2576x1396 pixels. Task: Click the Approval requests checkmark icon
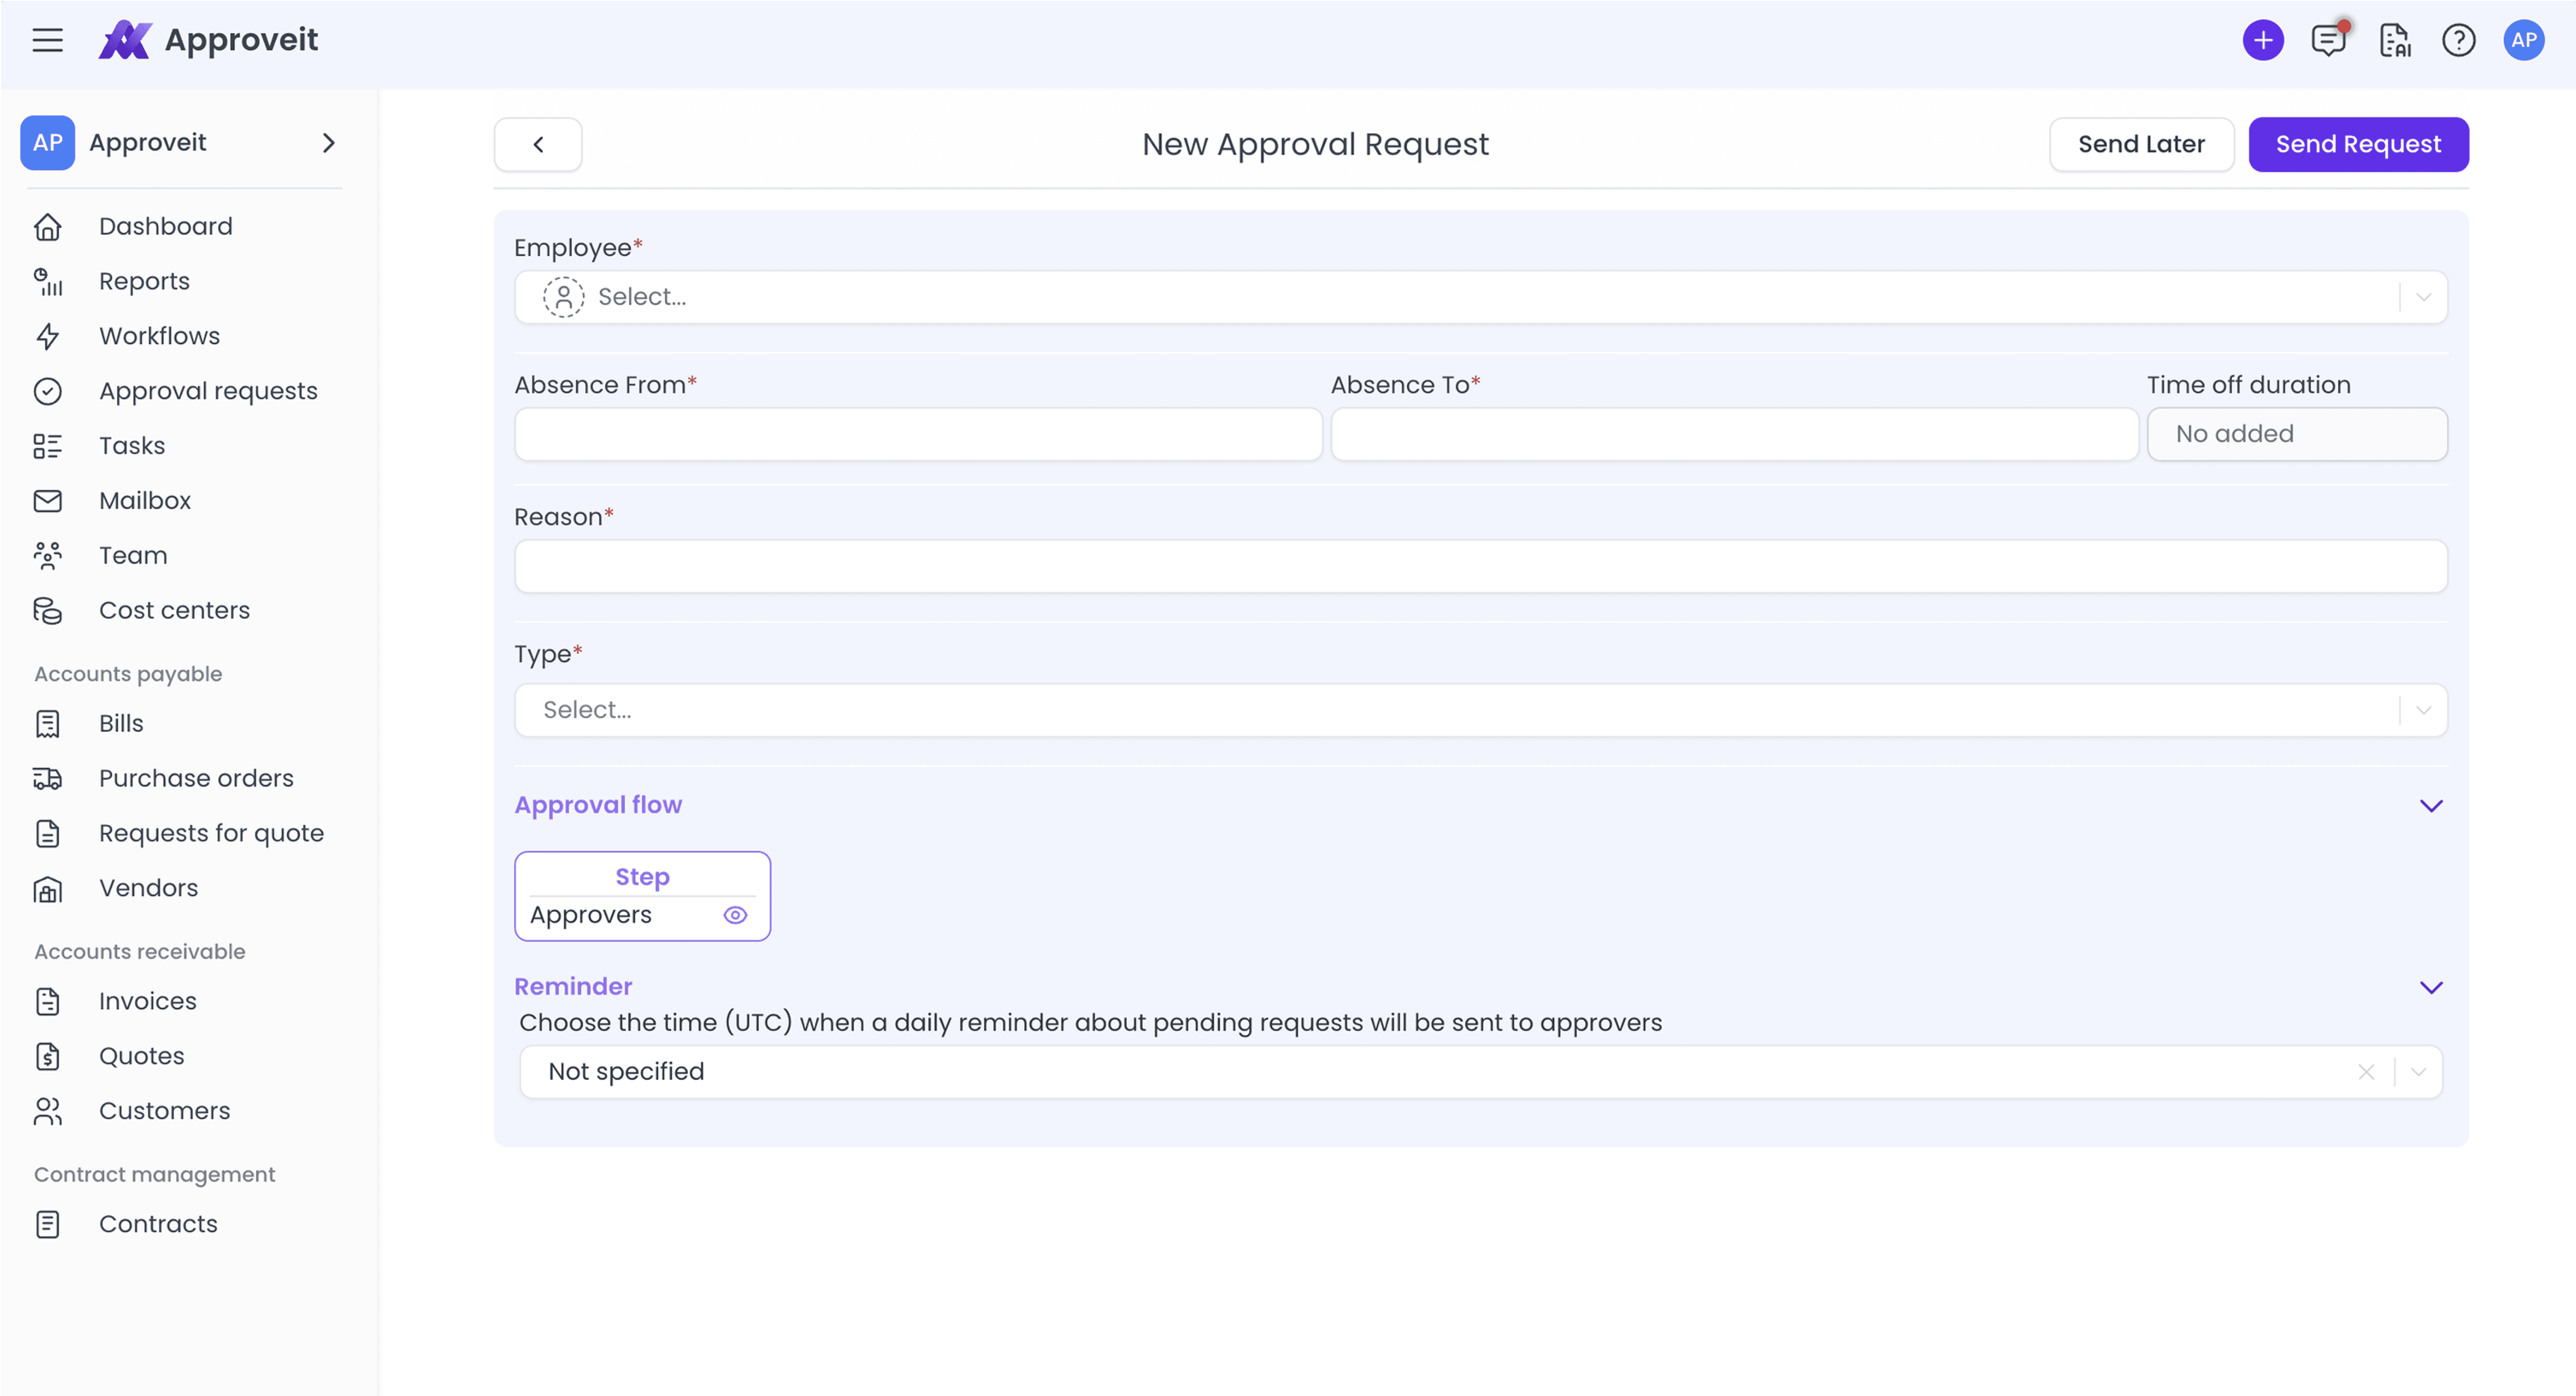[x=47, y=391]
